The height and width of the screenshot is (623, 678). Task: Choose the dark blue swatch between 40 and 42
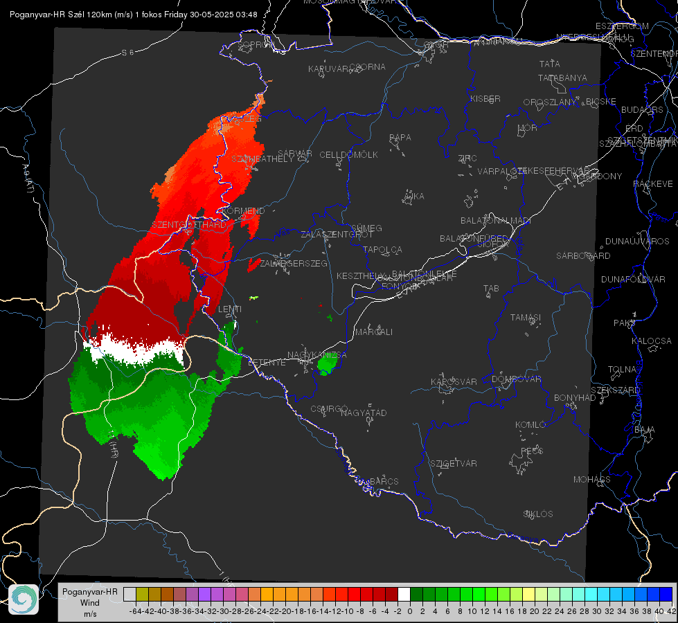(x=666, y=594)
